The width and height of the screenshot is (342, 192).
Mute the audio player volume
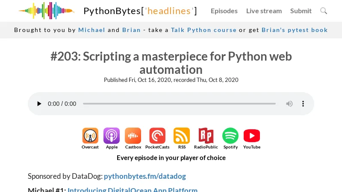[289, 104]
